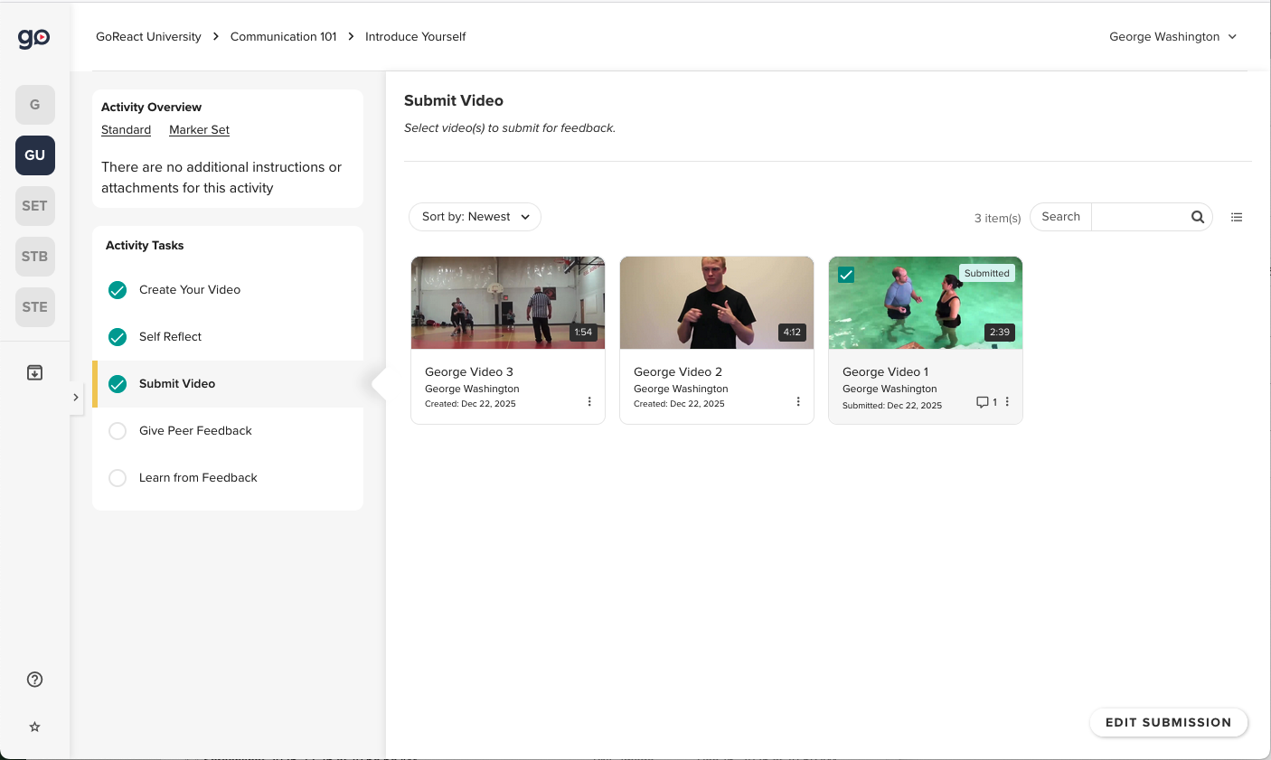Open the SET workspace from the sidebar
This screenshot has width=1271, height=760.
(x=34, y=205)
